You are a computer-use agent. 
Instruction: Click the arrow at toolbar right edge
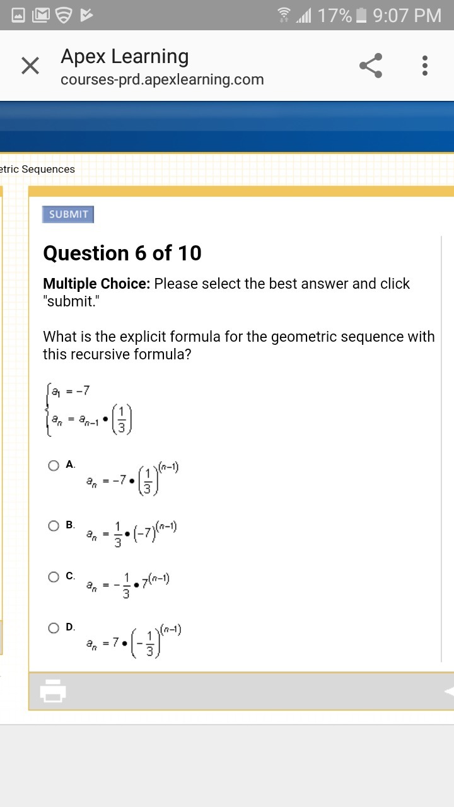tap(448, 691)
